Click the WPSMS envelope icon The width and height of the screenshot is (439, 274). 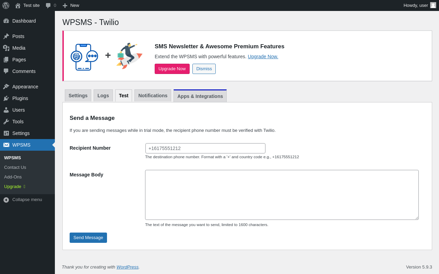pyautogui.click(x=6, y=145)
